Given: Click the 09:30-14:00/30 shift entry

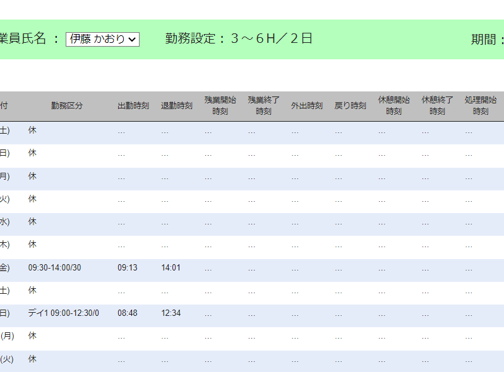Looking at the screenshot, I should (x=54, y=268).
